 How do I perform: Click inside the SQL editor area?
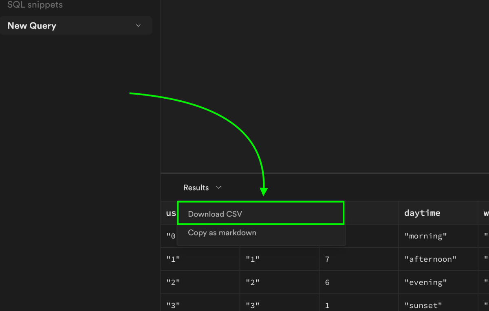click(325, 86)
